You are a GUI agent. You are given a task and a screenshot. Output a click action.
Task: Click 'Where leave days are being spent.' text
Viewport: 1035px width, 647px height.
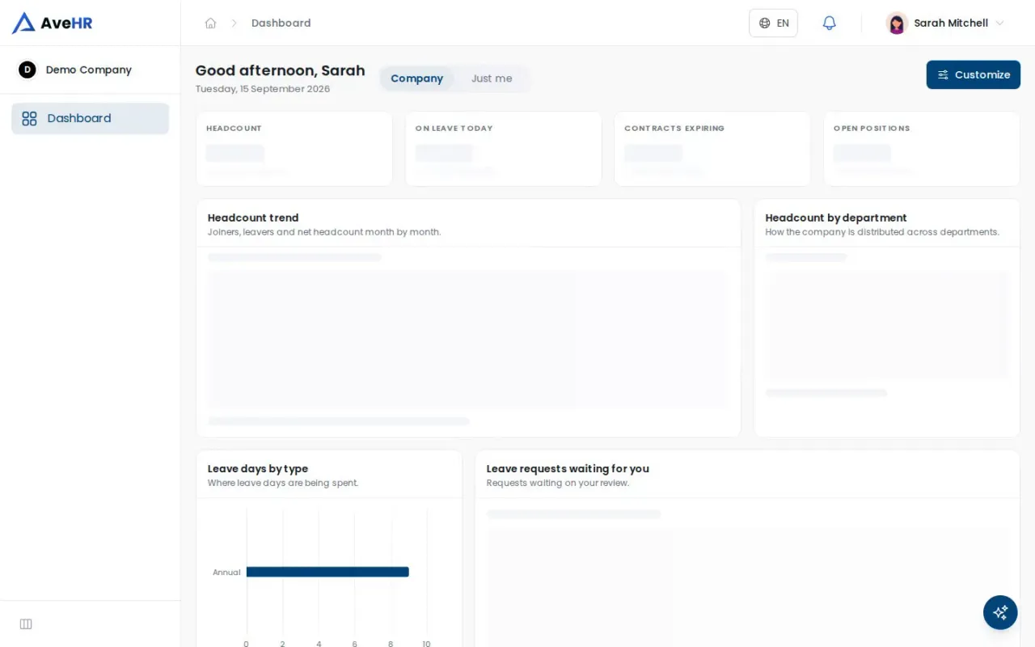pyautogui.click(x=283, y=483)
